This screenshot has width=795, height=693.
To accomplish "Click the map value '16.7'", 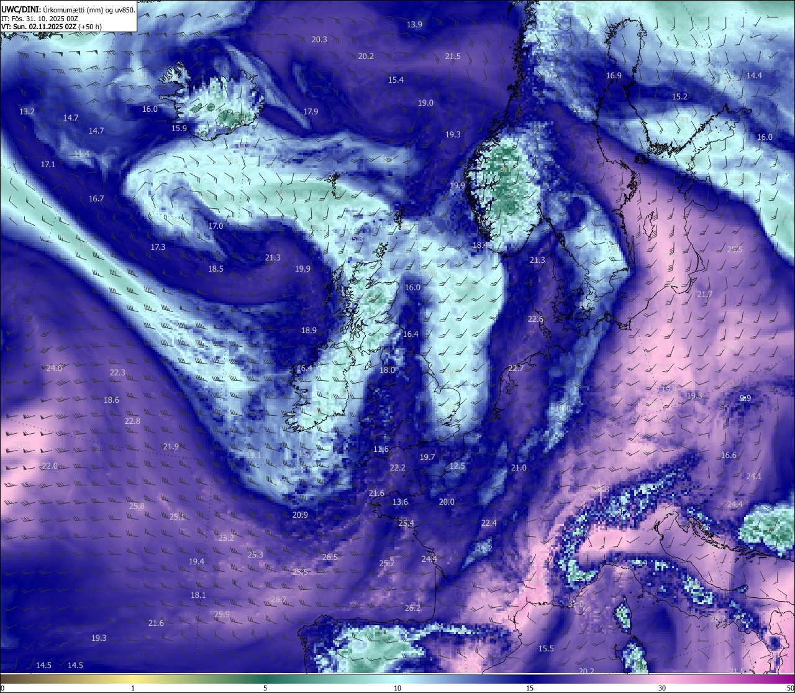I will pos(96,198).
